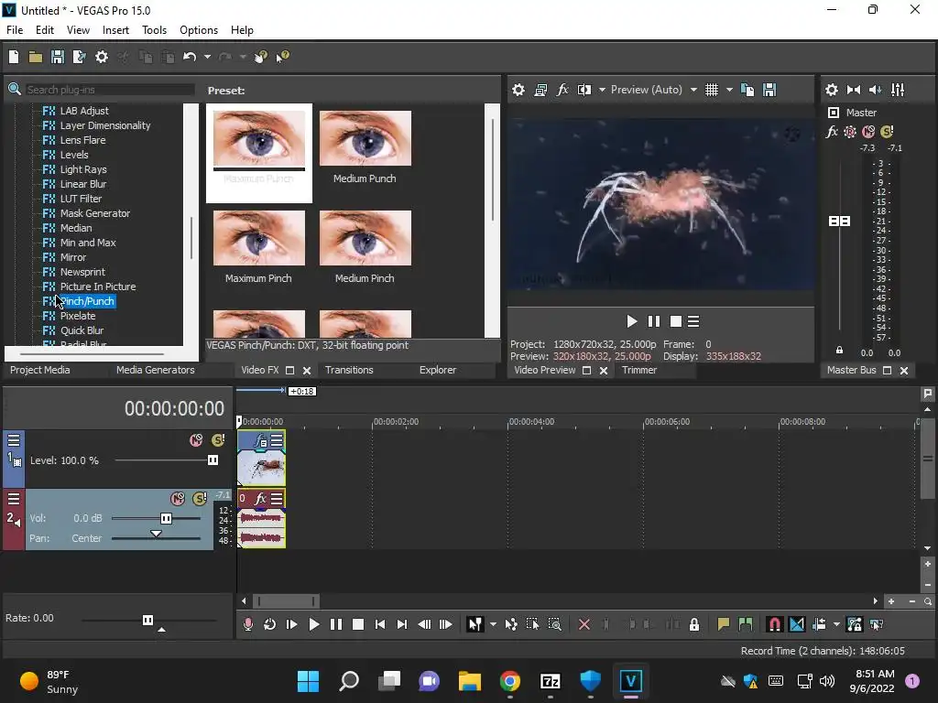
Task: Open Render As toolbar icon
Action: [x=79, y=57]
